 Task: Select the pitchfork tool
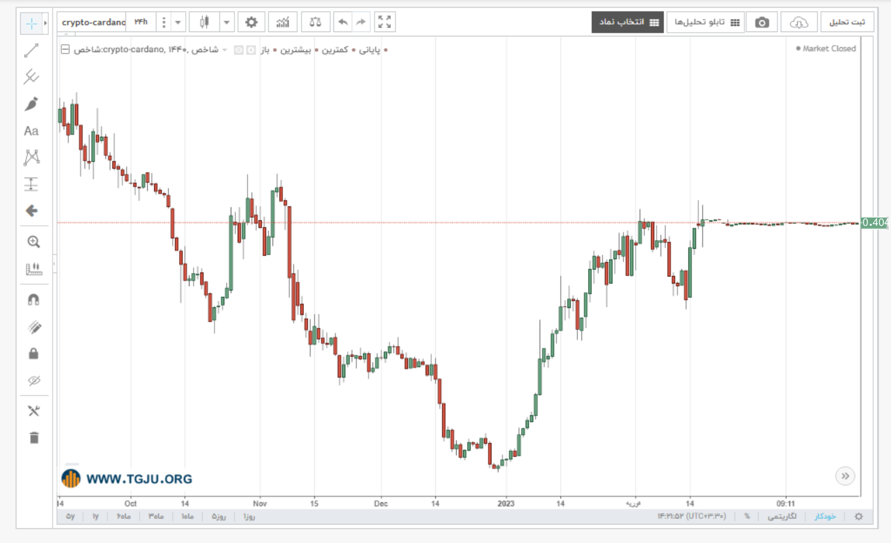coord(31,77)
